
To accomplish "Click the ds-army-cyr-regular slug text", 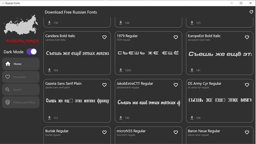I will coord(198,88).
